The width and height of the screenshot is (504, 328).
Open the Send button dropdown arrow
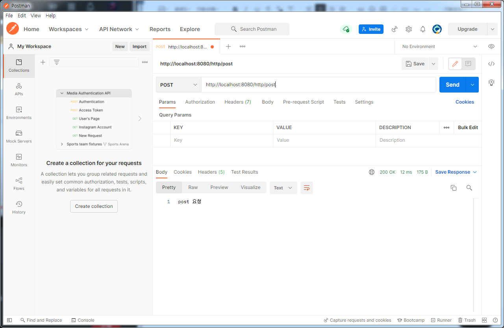[x=472, y=85]
